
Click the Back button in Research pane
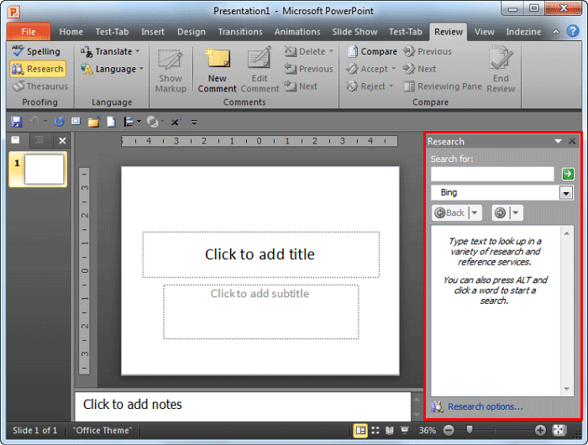coord(450,213)
